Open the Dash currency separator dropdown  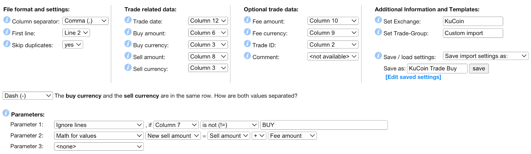pyautogui.click(x=28, y=96)
